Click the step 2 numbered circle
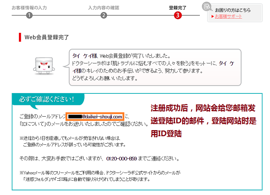 104,15
